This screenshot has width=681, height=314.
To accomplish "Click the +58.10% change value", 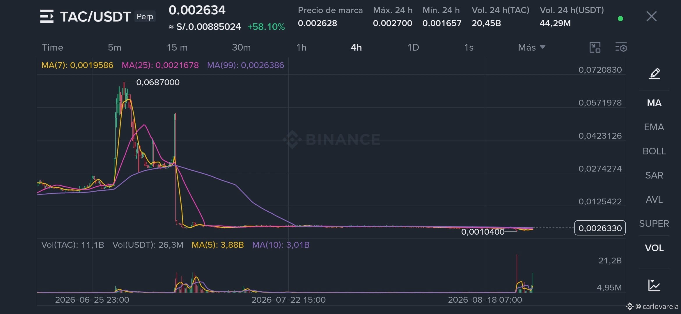I will point(266,27).
